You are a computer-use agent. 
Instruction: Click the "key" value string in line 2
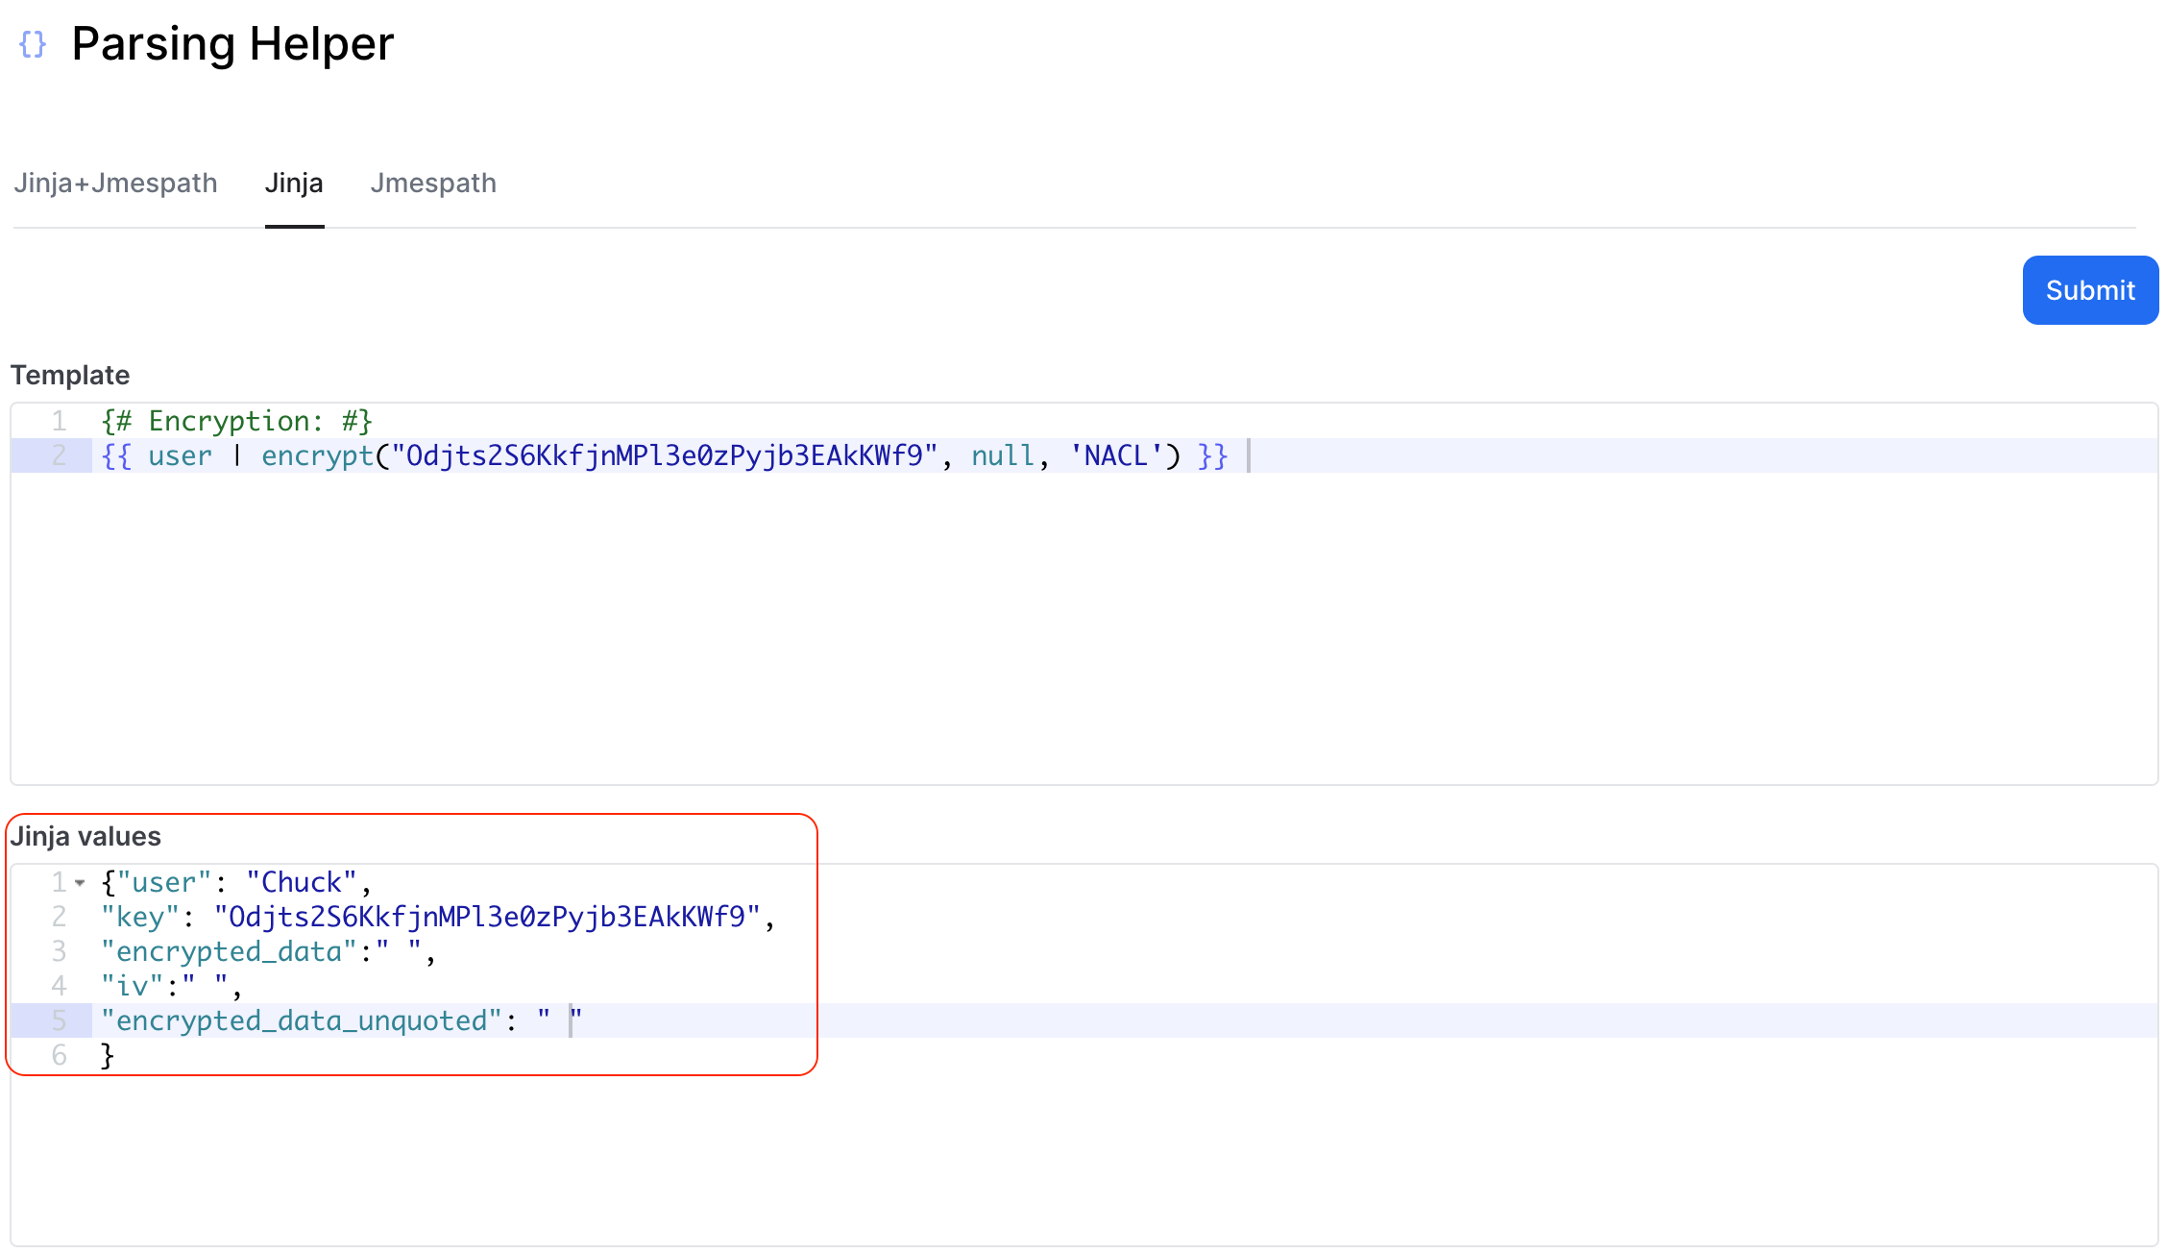coord(487,917)
